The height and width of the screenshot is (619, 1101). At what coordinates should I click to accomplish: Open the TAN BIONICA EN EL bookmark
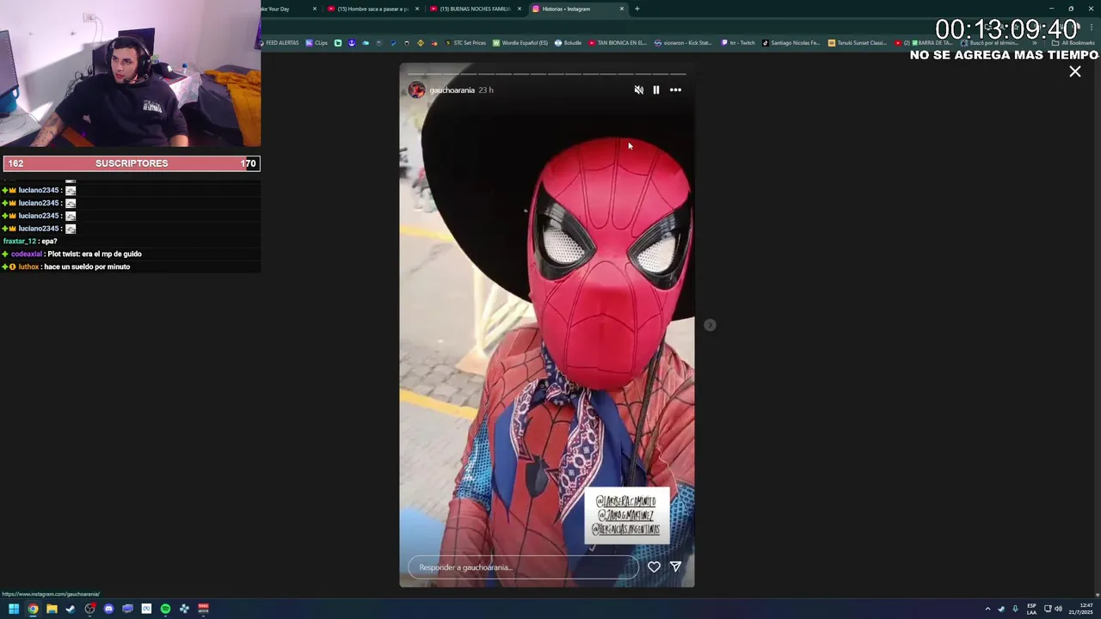pyautogui.click(x=618, y=43)
